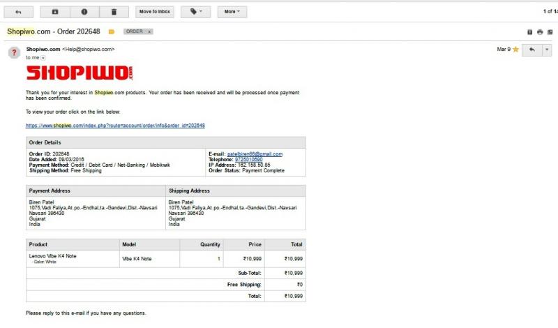Image resolution: width=558 pixels, height=328 pixels.
Task: Click the Free Shipping label
Action: (244, 285)
